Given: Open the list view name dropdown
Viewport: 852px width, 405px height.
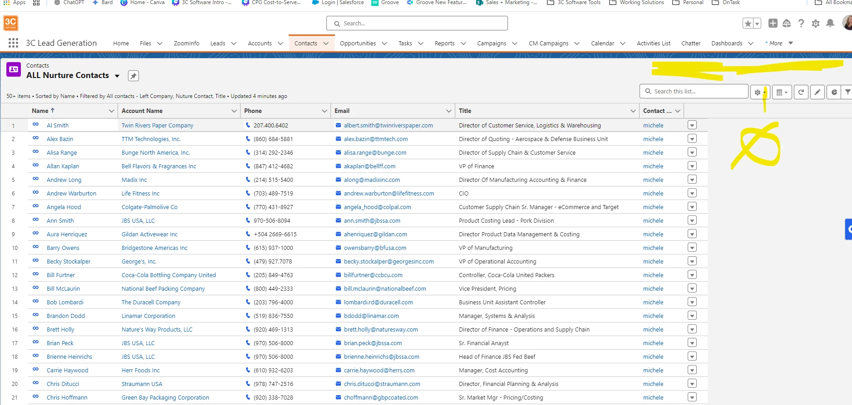Looking at the screenshot, I should 117,76.
